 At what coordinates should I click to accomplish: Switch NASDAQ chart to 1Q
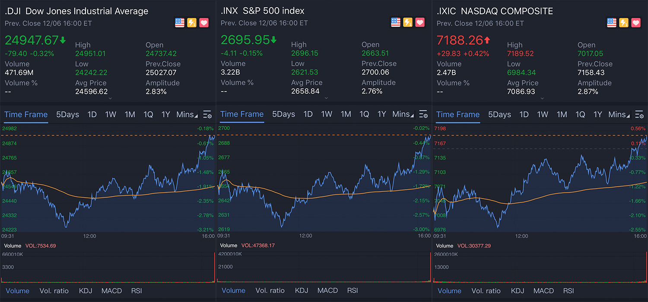click(580, 114)
